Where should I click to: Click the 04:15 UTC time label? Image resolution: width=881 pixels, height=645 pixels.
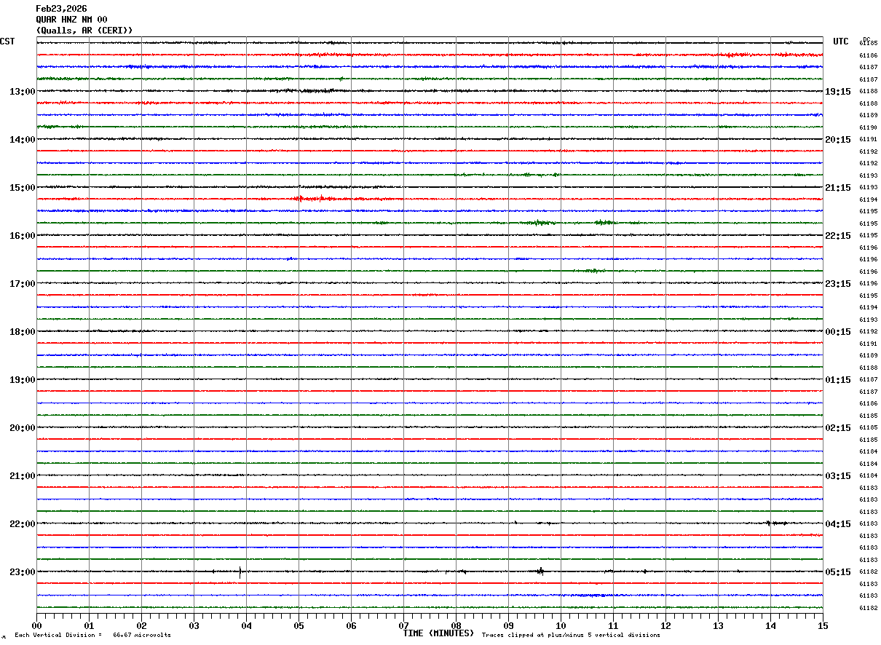coord(838,524)
